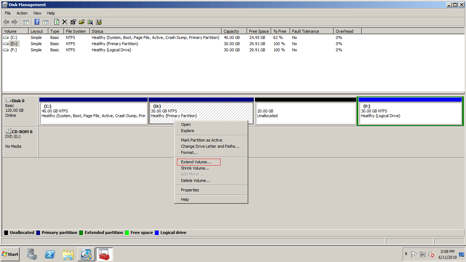Click the muted volume speaker tray icon
Image resolution: width=466 pixels, height=262 pixels.
[x=431, y=254]
